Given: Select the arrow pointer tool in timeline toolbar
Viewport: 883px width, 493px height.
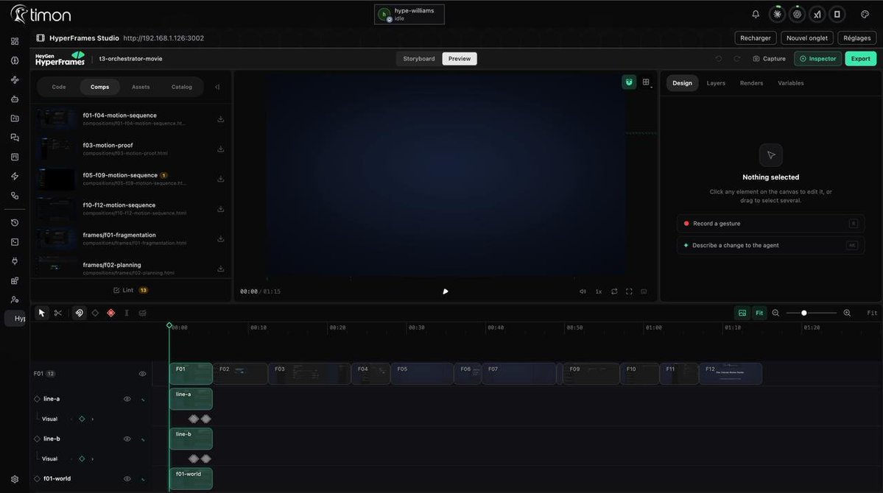Looking at the screenshot, I should coord(42,313).
